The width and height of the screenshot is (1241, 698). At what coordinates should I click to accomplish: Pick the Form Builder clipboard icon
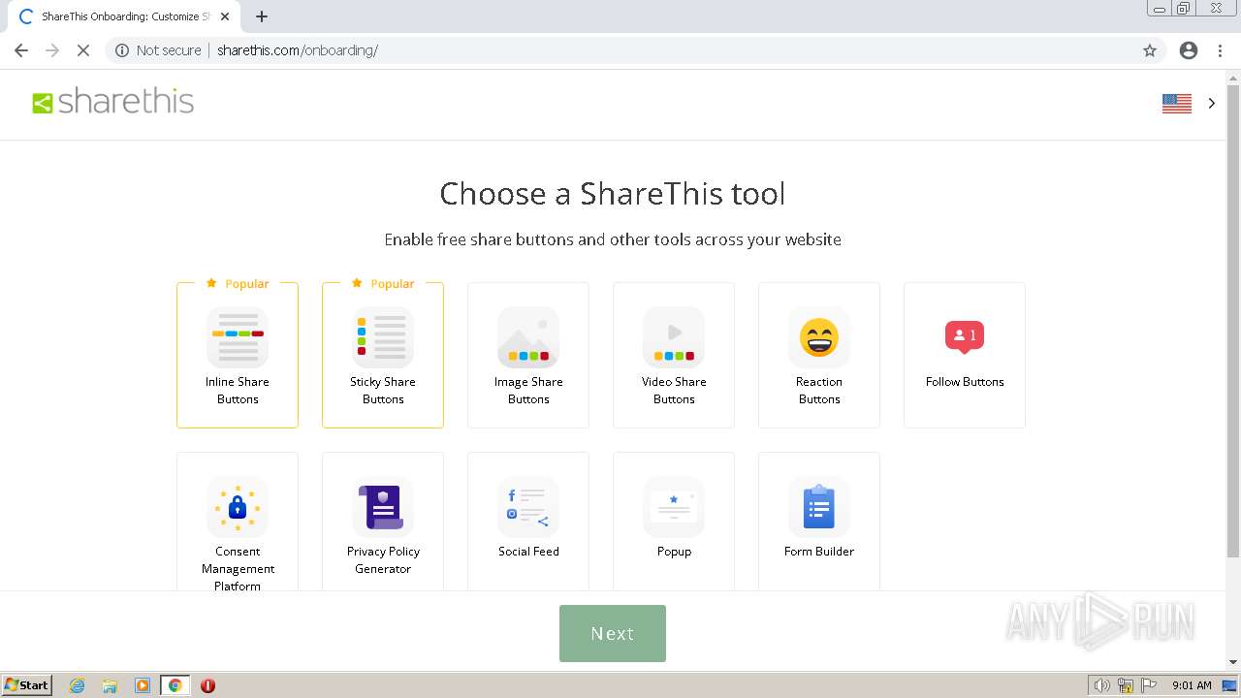coord(819,507)
